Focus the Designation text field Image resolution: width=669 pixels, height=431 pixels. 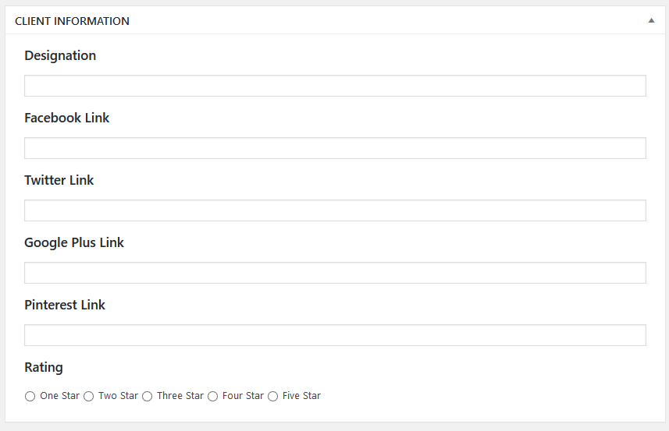(x=335, y=86)
